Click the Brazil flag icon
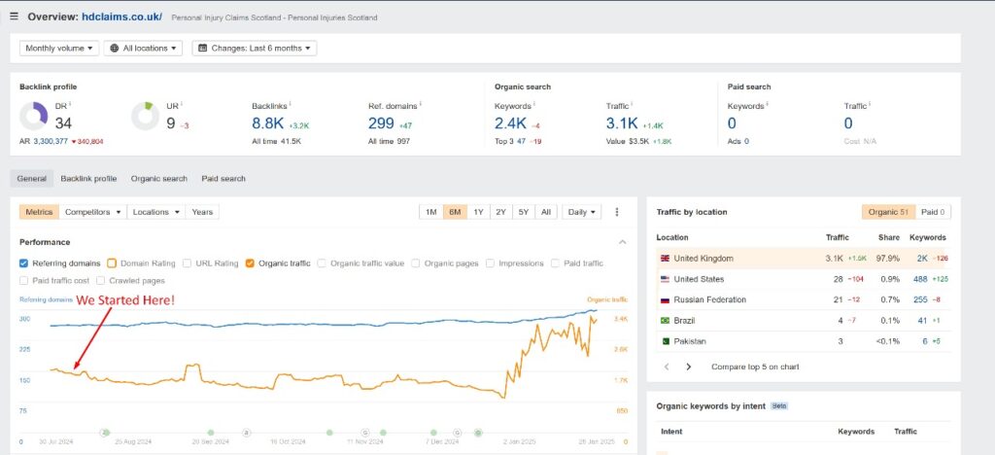995x455 pixels. 665,321
